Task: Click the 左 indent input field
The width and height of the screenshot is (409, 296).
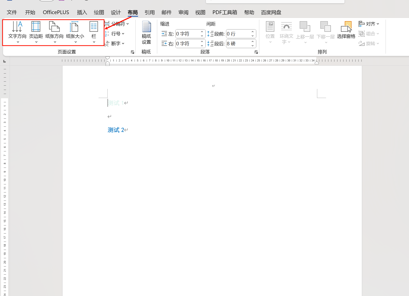Action: pos(187,34)
